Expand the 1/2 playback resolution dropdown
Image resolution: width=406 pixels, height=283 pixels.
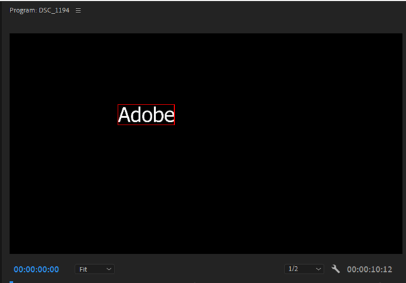[x=304, y=269]
